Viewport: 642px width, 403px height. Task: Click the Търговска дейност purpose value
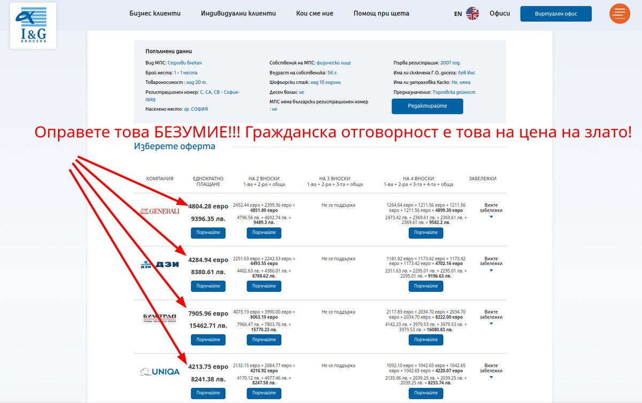pos(454,92)
